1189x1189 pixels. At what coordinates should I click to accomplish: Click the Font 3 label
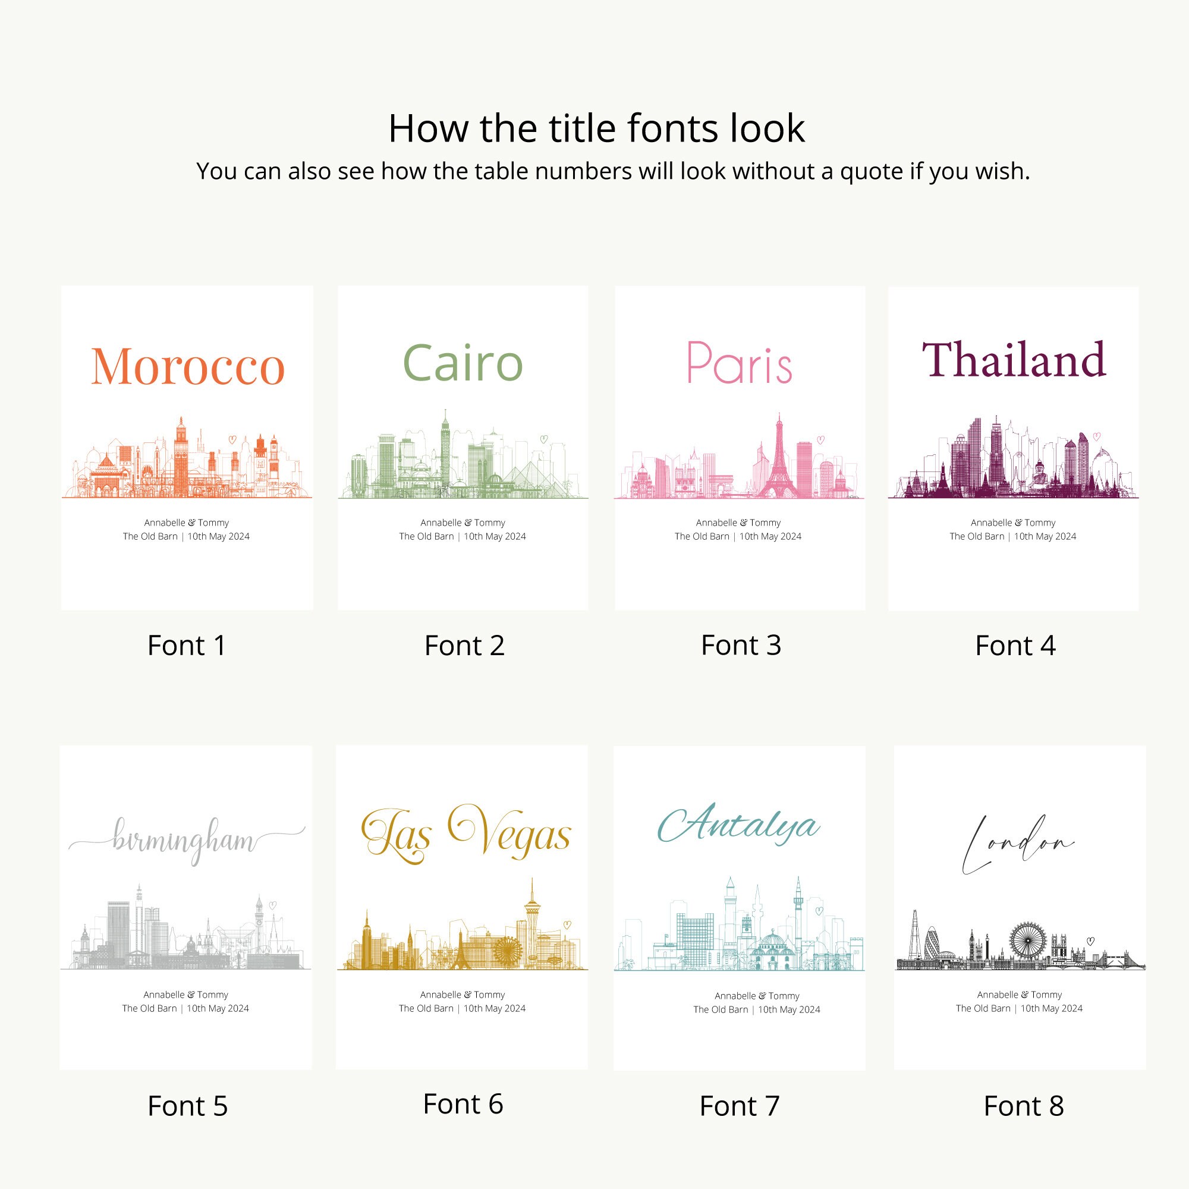pyautogui.click(x=740, y=645)
